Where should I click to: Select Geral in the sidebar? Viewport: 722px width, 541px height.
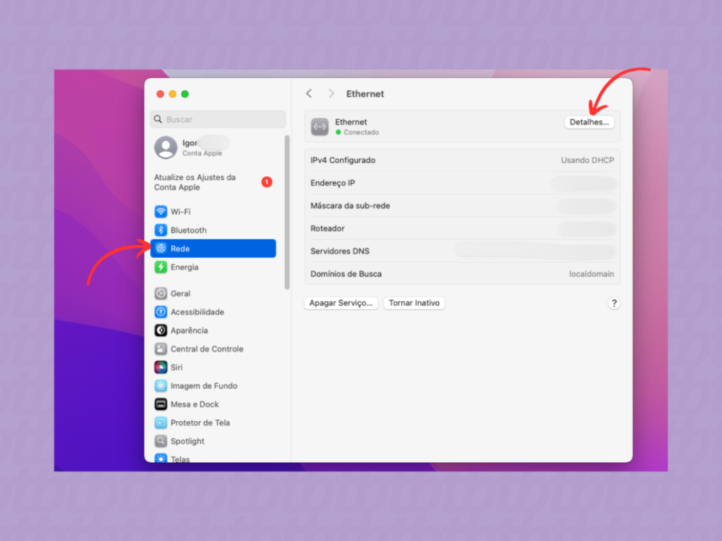pos(213,294)
